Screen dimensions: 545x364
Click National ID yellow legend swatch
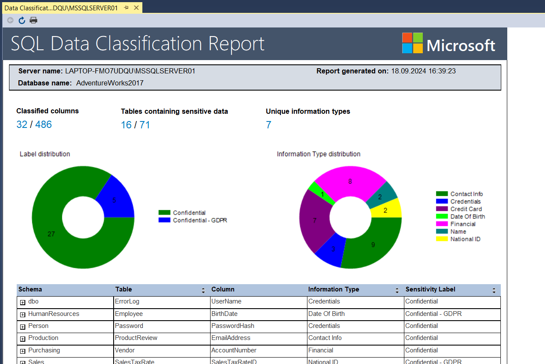[x=442, y=239]
